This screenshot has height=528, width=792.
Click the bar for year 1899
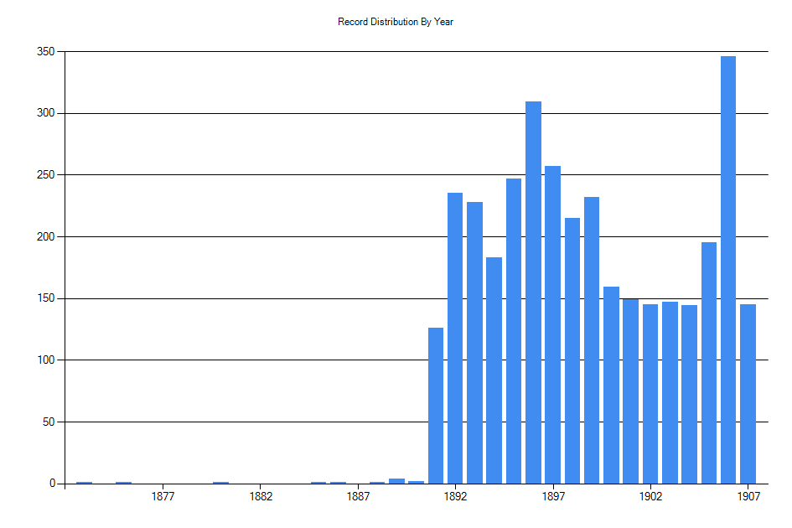tap(592, 340)
